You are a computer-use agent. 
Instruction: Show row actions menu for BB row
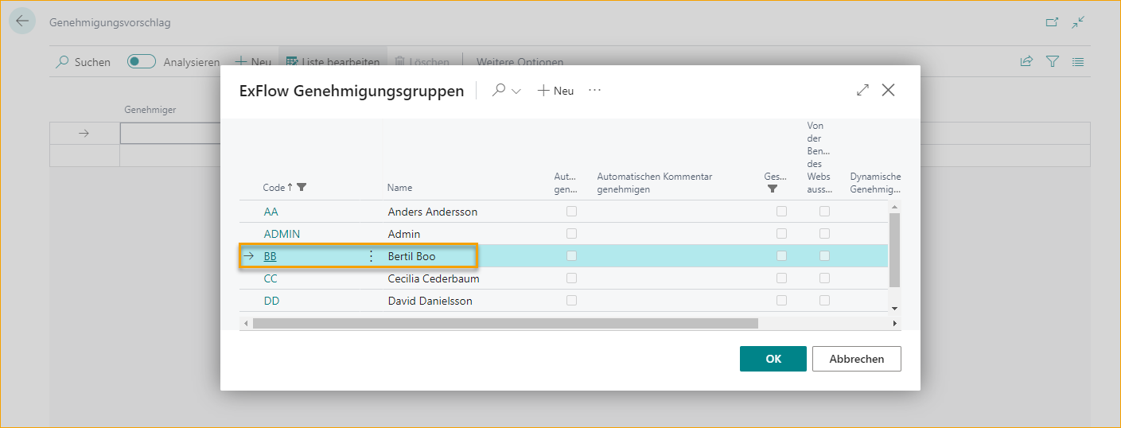pos(371,256)
